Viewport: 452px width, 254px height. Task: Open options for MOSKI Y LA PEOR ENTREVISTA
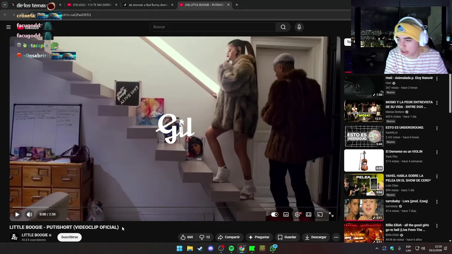pyautogui.click(x=437, y=103)
